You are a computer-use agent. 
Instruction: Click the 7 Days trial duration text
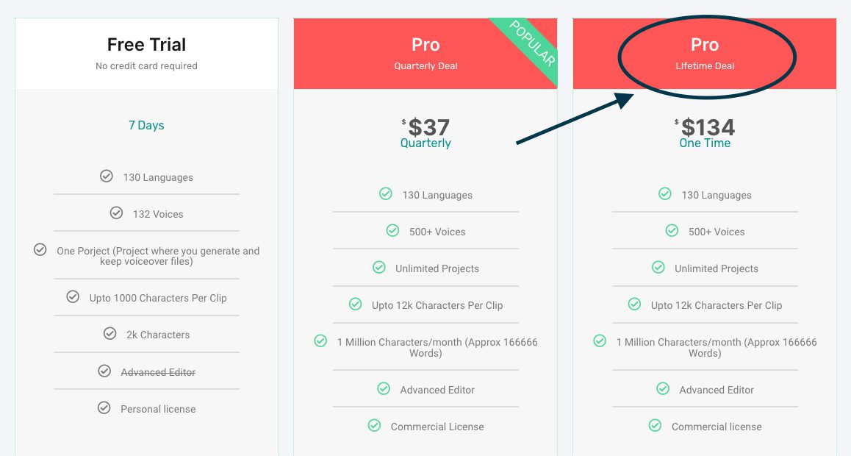146,125
